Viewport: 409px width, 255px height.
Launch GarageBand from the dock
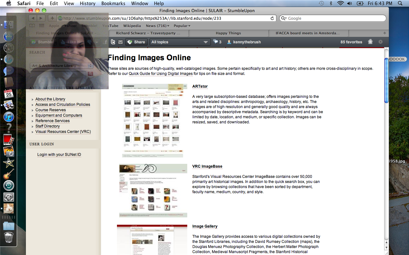[9, 174]
